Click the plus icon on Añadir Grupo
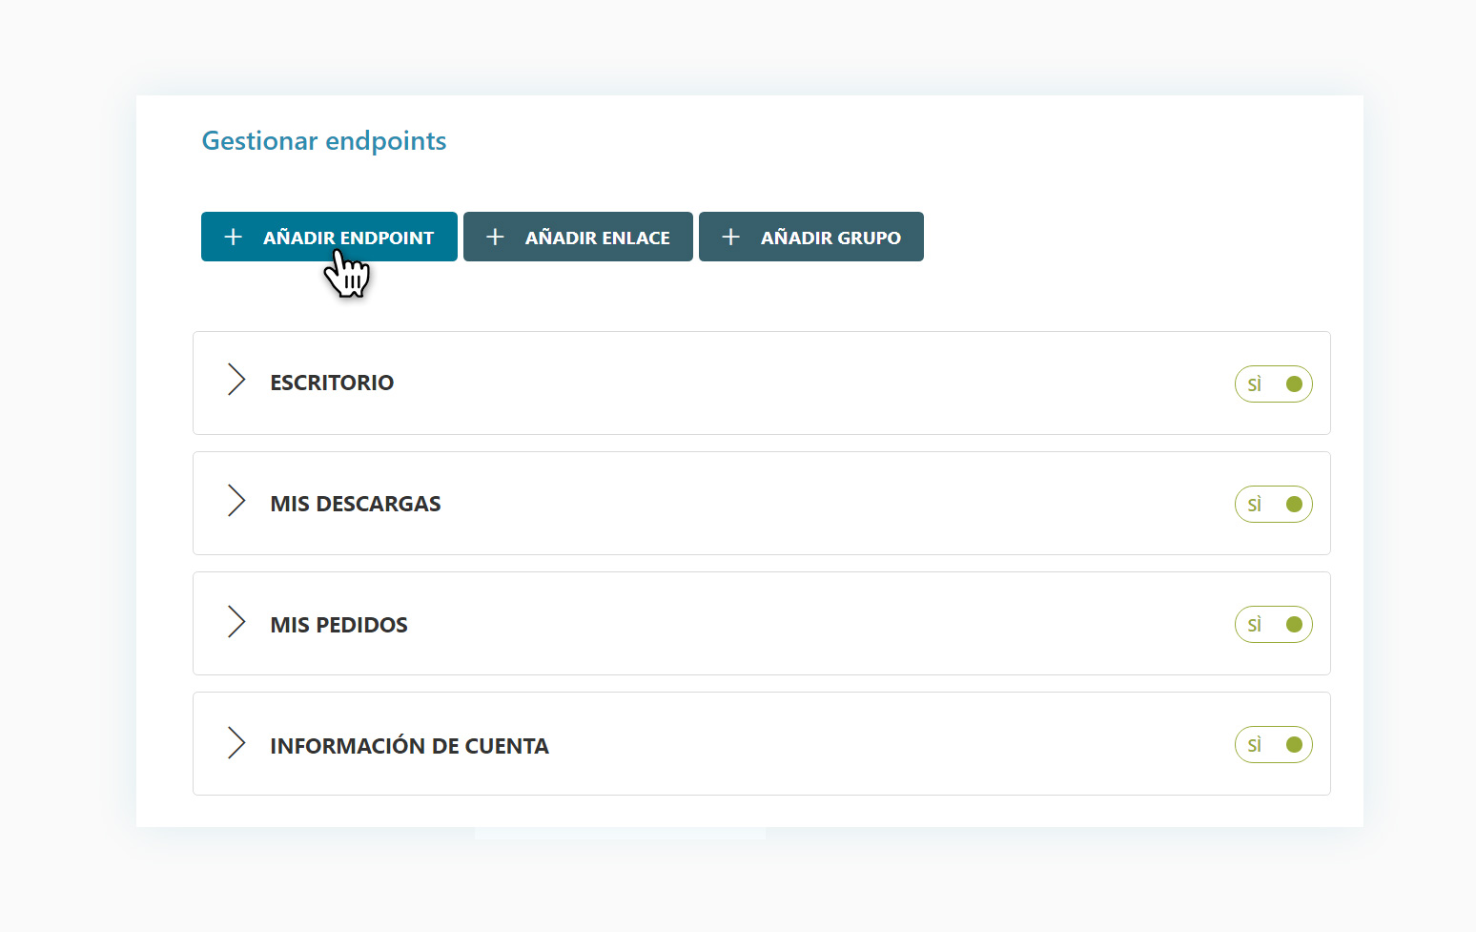 (x=730, y=237)
